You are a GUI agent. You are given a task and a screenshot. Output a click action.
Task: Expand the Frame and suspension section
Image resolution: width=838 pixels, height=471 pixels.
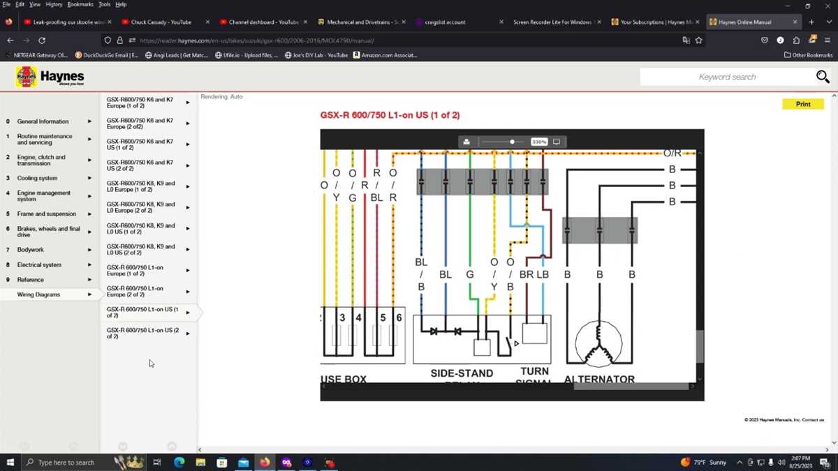(x=49, y=214)
